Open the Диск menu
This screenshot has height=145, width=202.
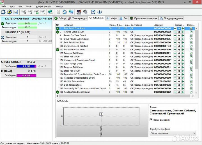pyautogui.click(x=12, y=6)
